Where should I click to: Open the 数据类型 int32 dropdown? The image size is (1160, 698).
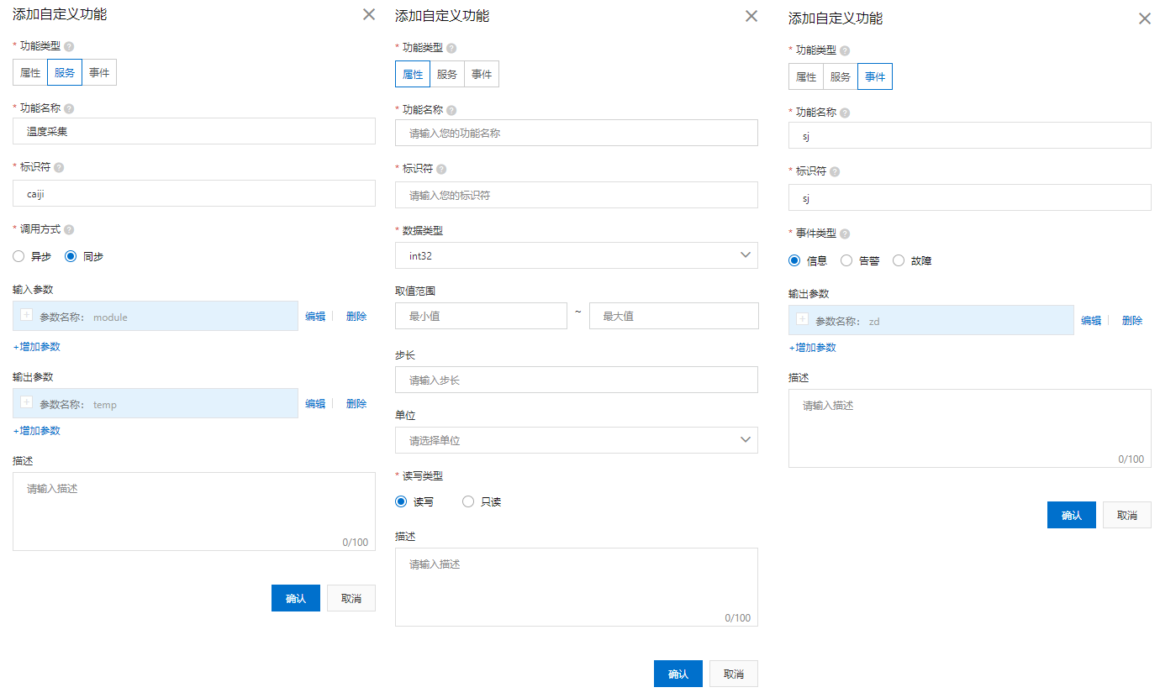[x=576, y=255]
